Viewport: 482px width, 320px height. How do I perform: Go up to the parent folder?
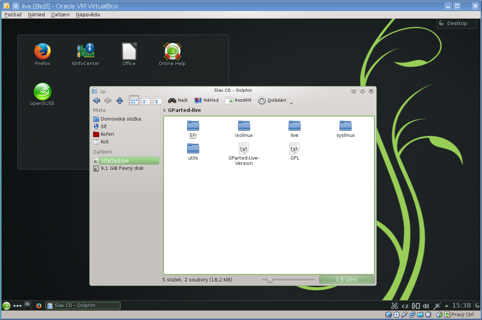120,100
